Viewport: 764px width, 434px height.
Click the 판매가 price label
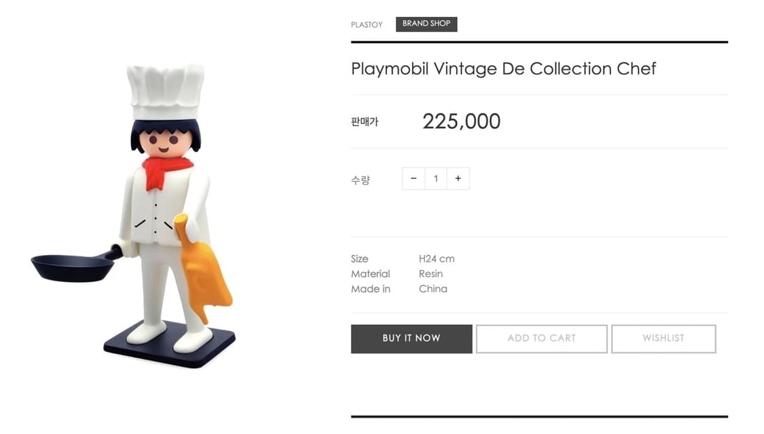pyautogui.click(x=365, y=122)
